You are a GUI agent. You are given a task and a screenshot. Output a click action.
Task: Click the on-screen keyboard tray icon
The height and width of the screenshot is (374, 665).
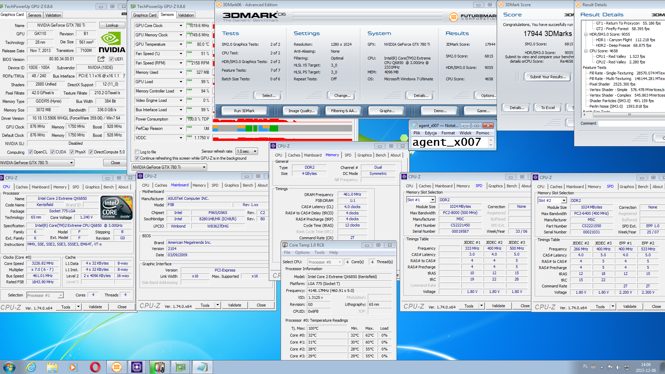(x=593, y=367)
